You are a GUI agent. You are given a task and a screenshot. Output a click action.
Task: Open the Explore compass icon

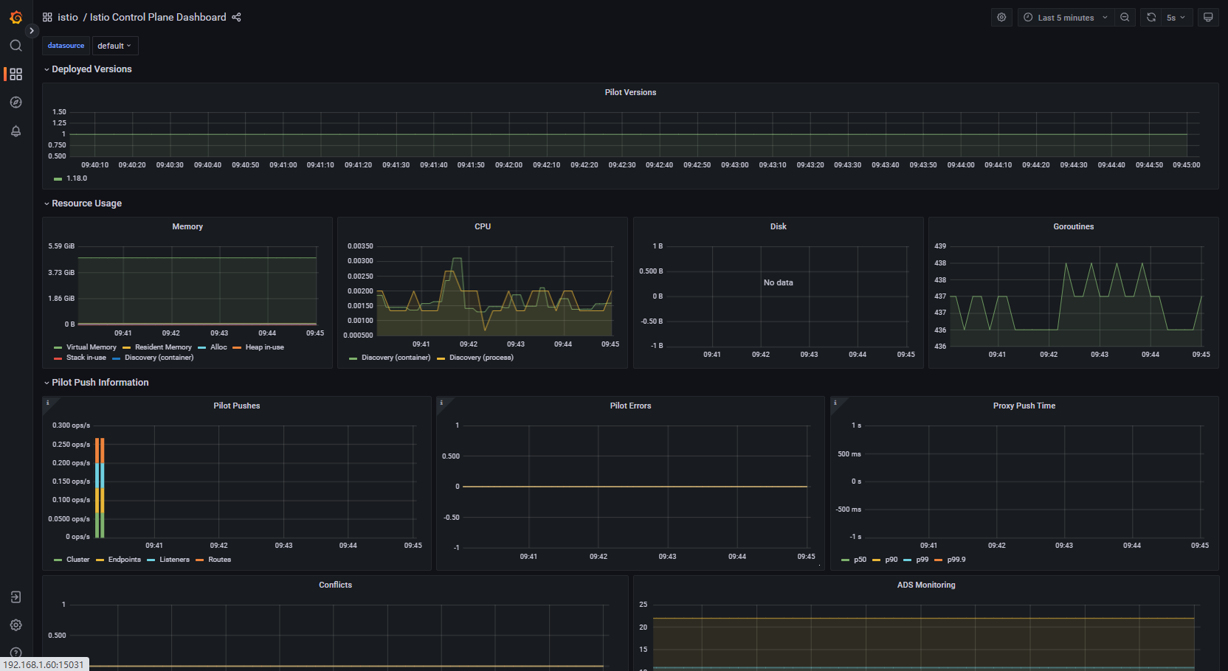click(x=15, y=102)
